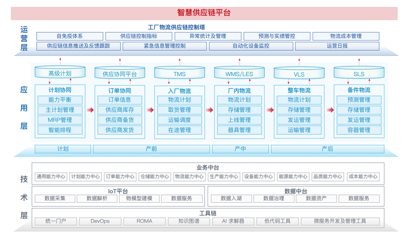Click the 供应商发货 box
The image size is (410, 243).
click(120, 130)
